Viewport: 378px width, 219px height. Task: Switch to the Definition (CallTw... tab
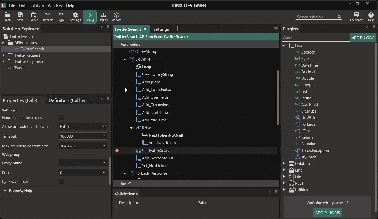click(x=69, y=100)
